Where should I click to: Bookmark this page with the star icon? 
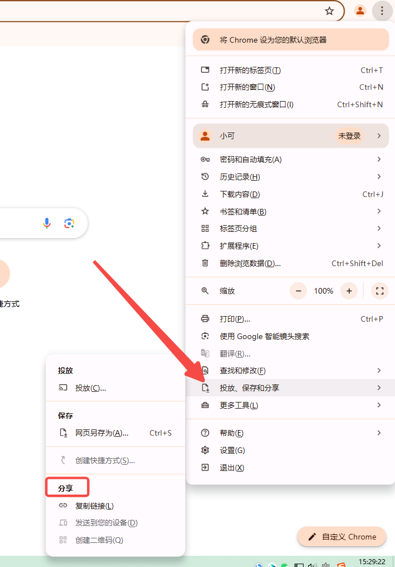[x=329, y=11]
